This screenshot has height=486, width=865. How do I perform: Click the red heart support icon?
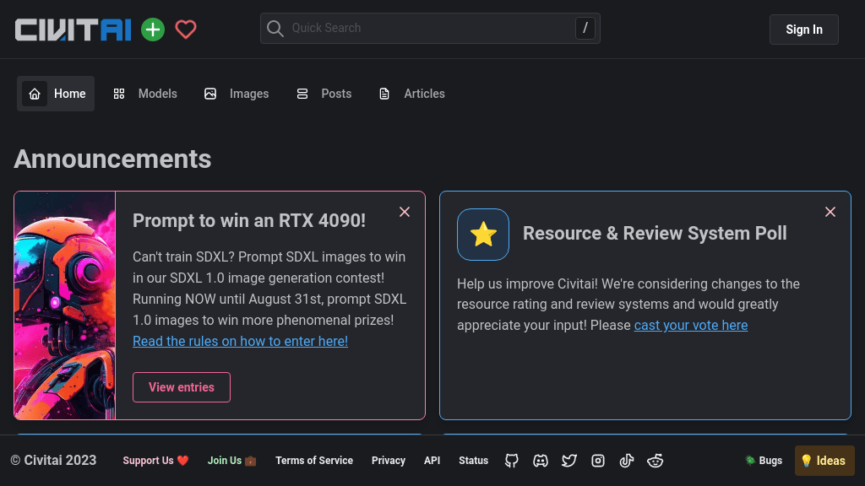tap(186, 30)
